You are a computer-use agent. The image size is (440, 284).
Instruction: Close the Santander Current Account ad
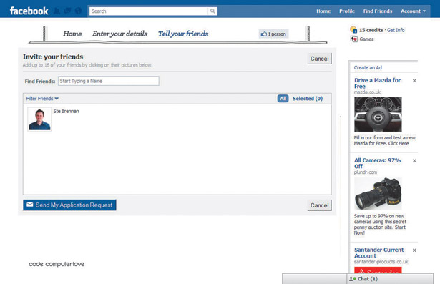coord(414,250)
